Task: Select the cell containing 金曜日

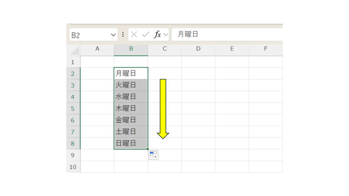Action: click(131, 120)
